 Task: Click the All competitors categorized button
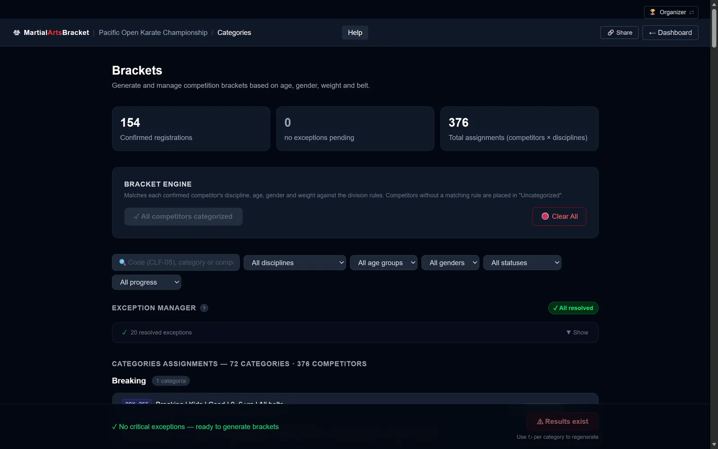(183, 216)
